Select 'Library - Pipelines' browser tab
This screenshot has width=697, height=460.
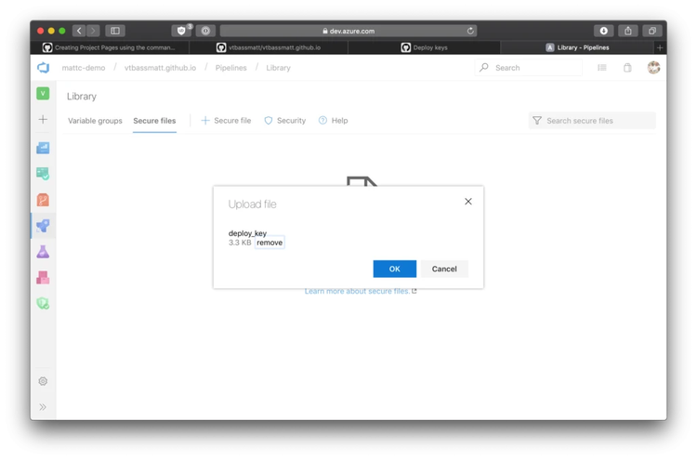coord(577,47)
